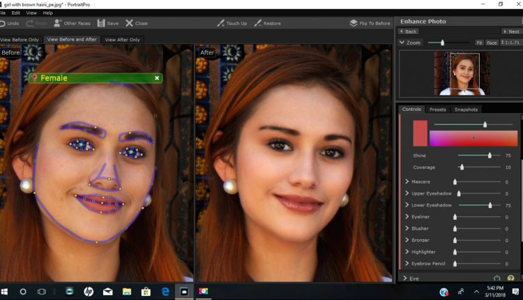Expand the Lower Eyeshadow section

tap(407, 205)
